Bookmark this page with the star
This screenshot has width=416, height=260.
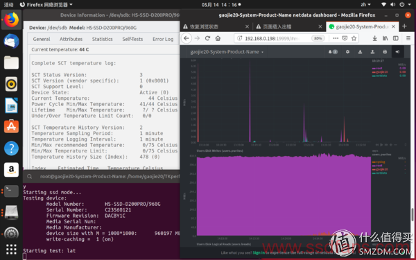[354, 38]
